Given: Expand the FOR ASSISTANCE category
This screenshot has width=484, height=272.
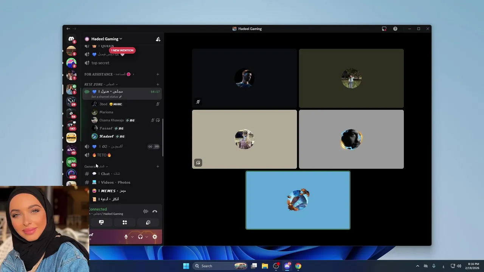Looking at the screenshot, I should [109, 74].
